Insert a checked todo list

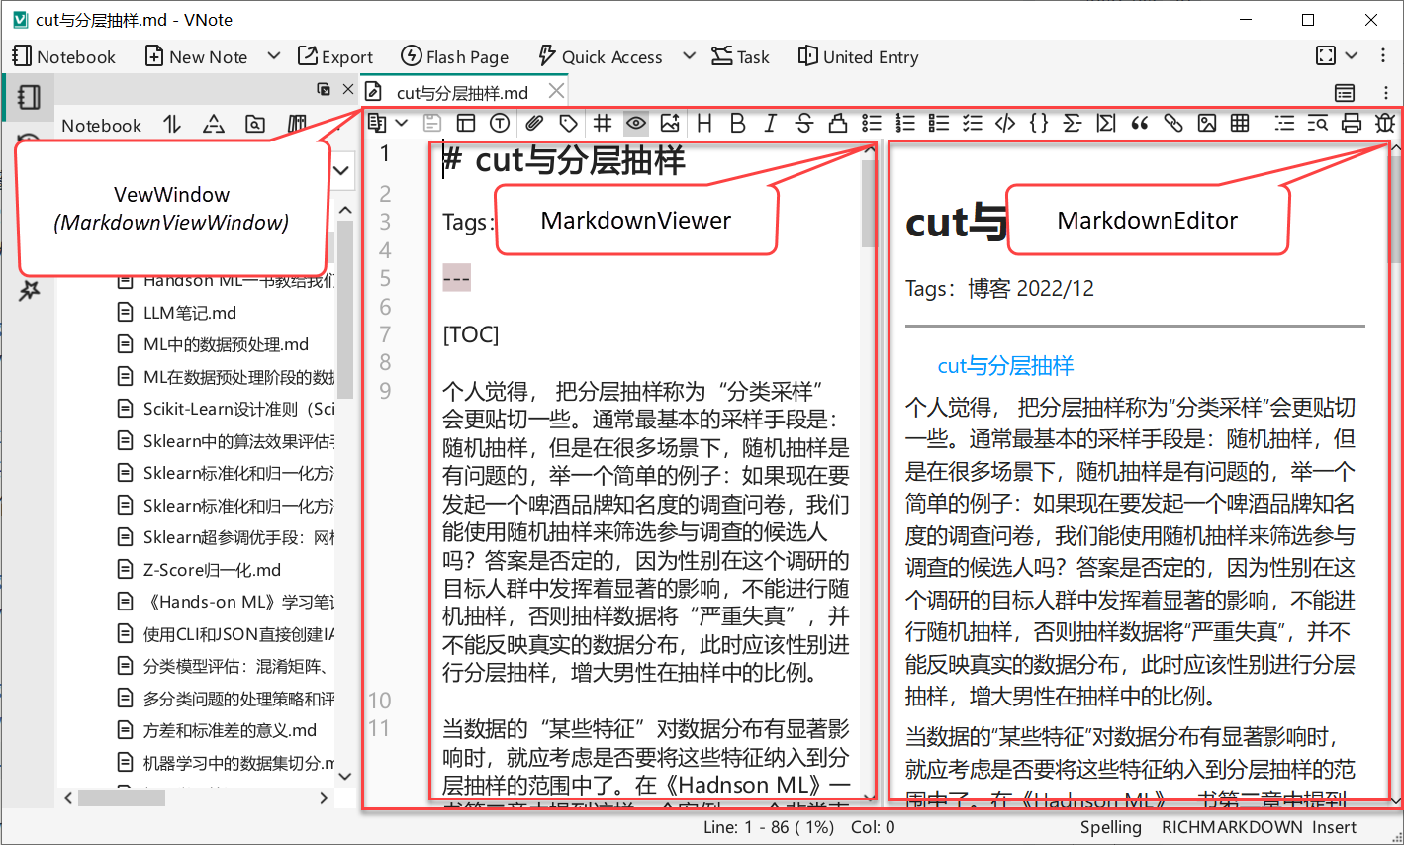973,123
